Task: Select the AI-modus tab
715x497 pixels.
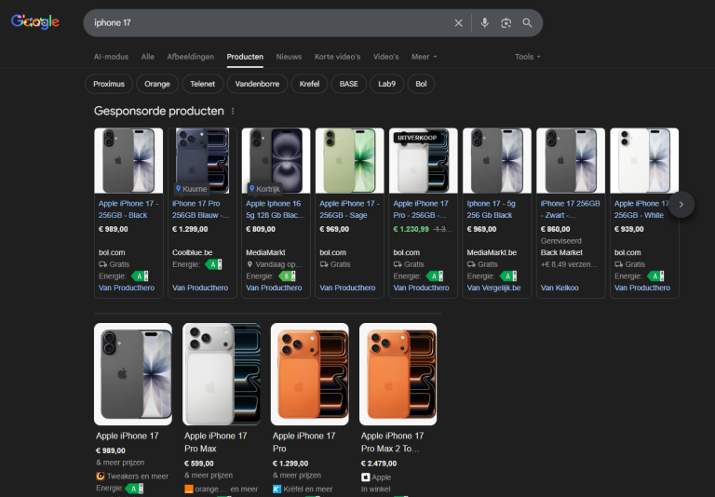Action: (111, 57)
